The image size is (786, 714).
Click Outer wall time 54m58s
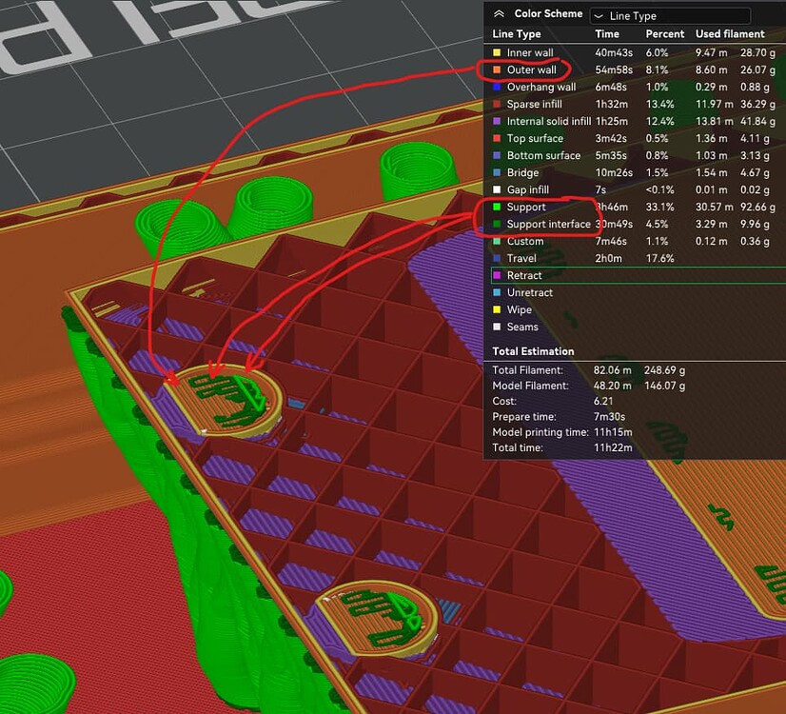614,70
